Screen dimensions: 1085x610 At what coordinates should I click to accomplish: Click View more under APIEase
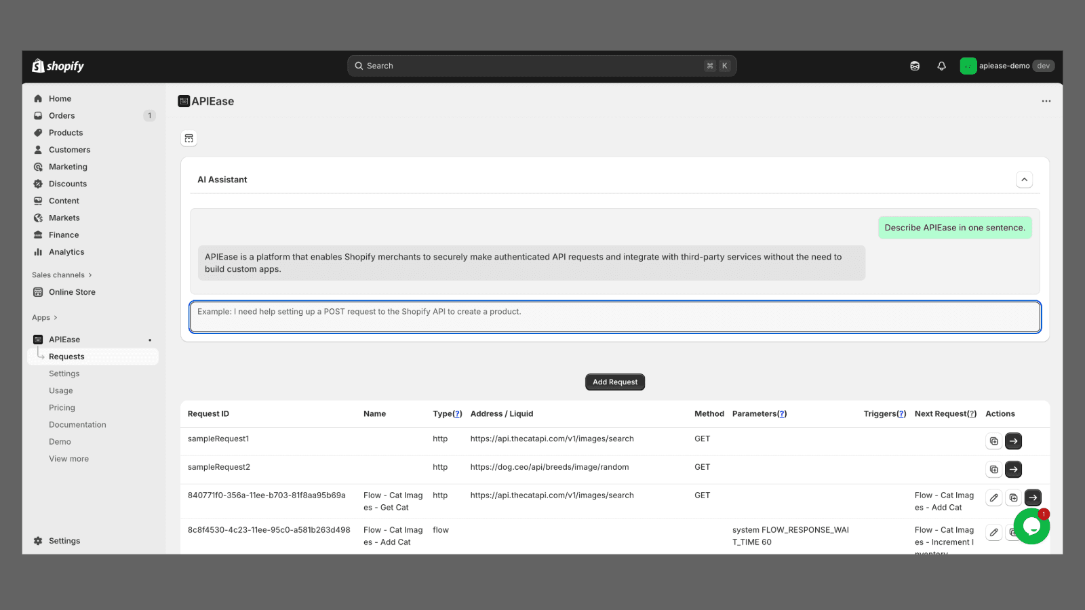(68, 459)
